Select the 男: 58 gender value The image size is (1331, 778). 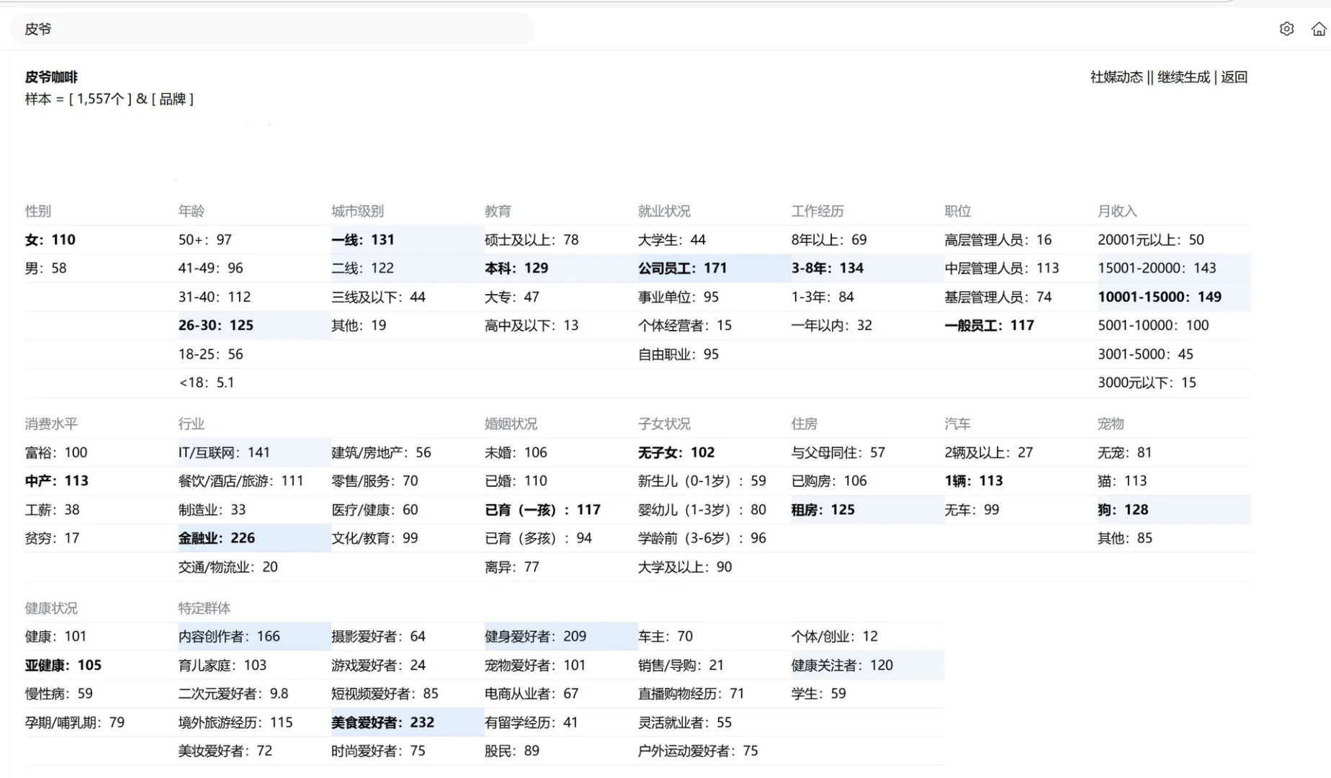tap(45, 268)
